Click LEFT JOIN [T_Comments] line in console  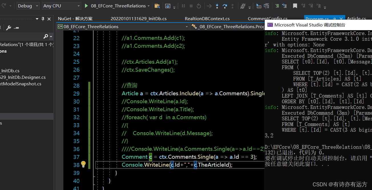coord(327,96)
